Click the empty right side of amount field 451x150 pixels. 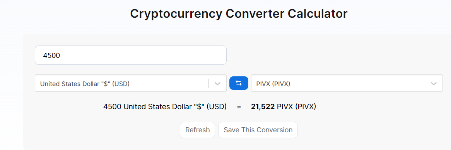[173, 55]
